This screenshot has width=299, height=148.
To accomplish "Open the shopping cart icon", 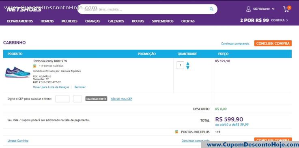I will 286,9.
